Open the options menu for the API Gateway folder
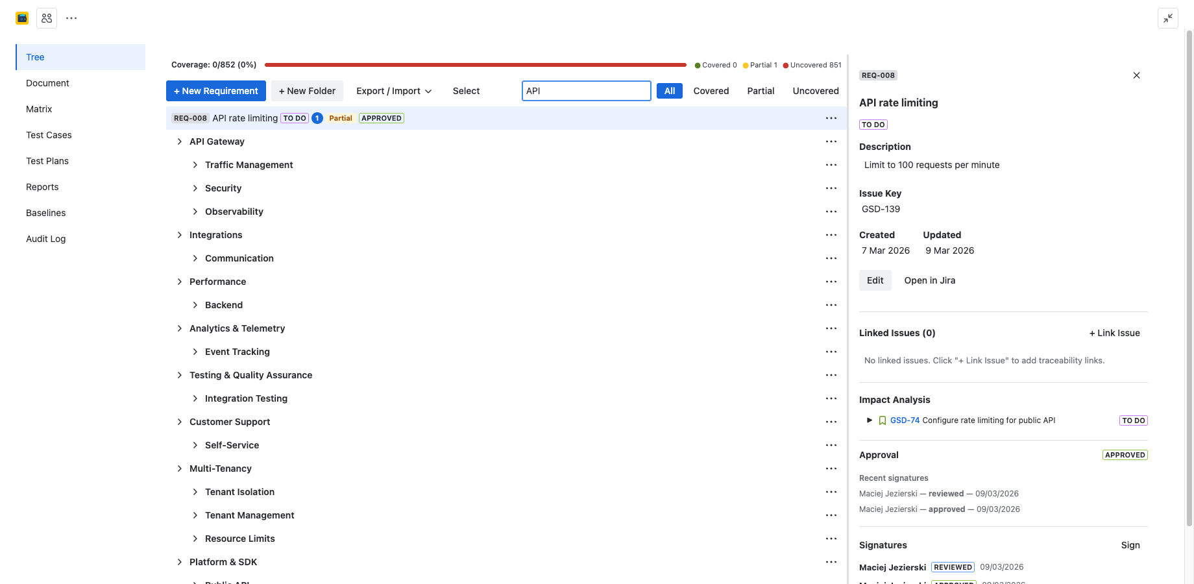1194x584 pixels. click(831, 141)
